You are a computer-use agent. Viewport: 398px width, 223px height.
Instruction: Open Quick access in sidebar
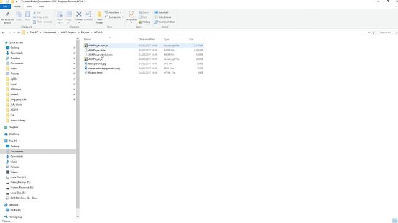(x=16, y=43)
